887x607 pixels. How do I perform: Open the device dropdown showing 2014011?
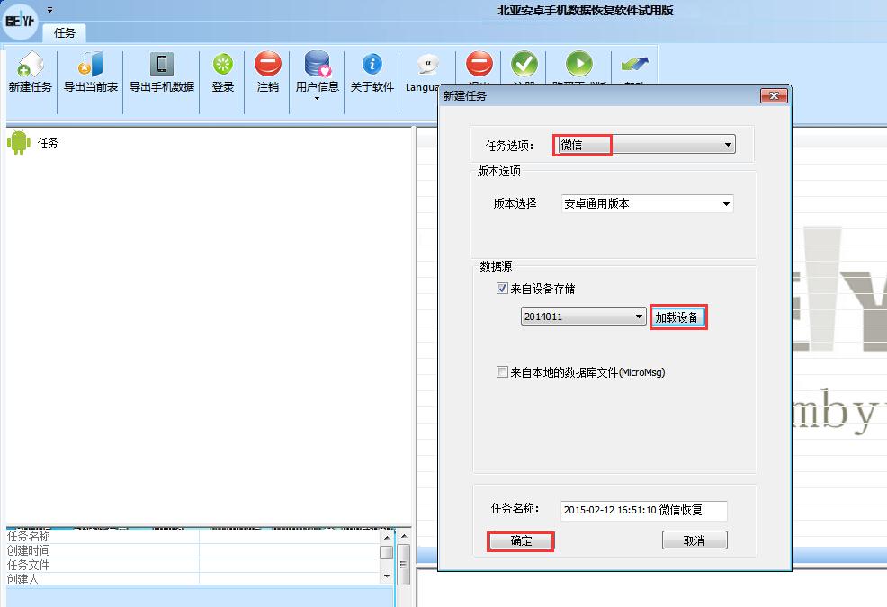coord(583,317)
